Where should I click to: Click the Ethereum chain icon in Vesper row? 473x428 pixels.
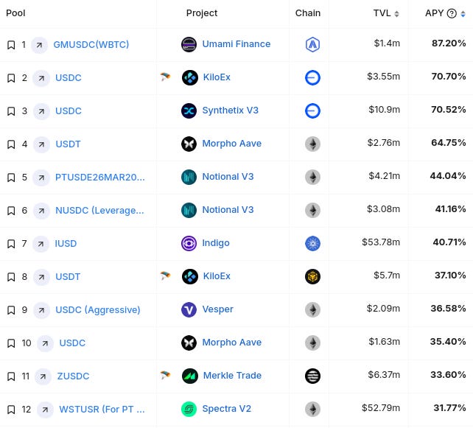[312, 309]
